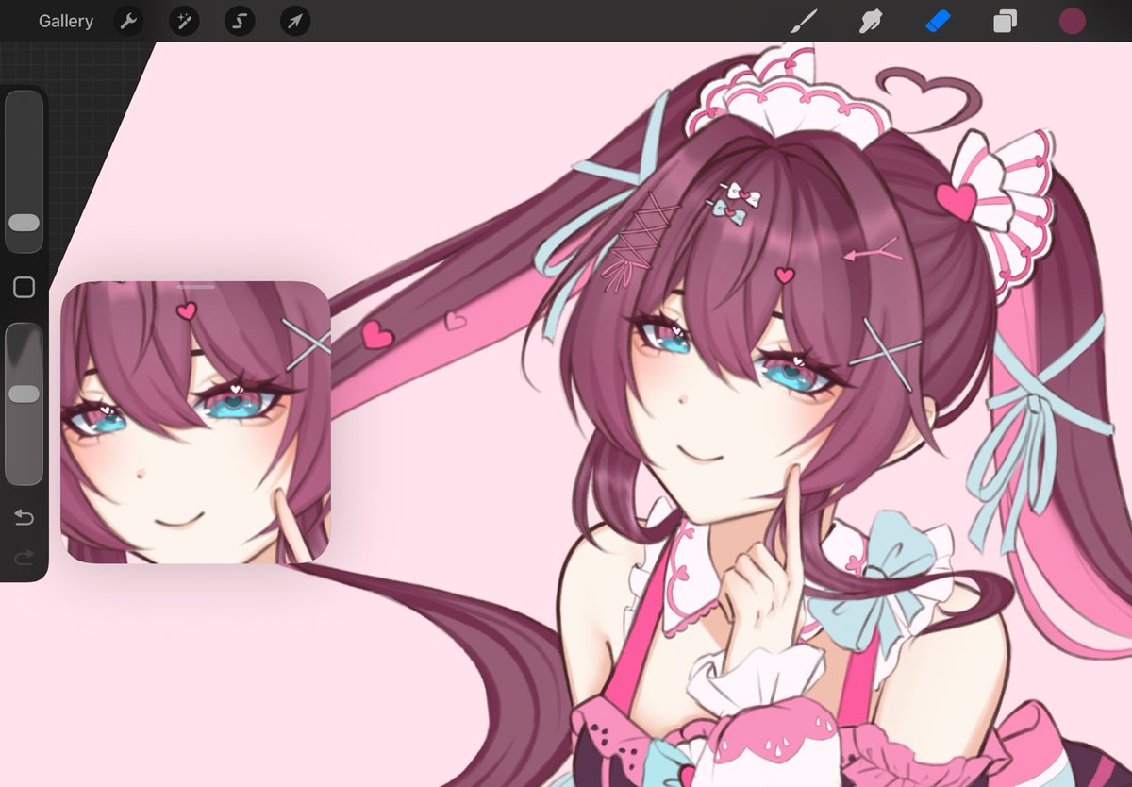Tap the layer opacity slider handle
Viewport: 1132px width, 787px height.
click(24, 393)
